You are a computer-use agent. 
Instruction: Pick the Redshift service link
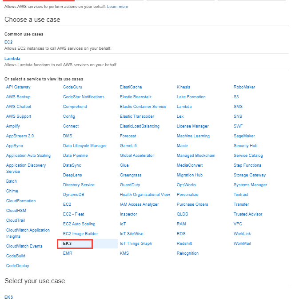(x=184, y=244)
